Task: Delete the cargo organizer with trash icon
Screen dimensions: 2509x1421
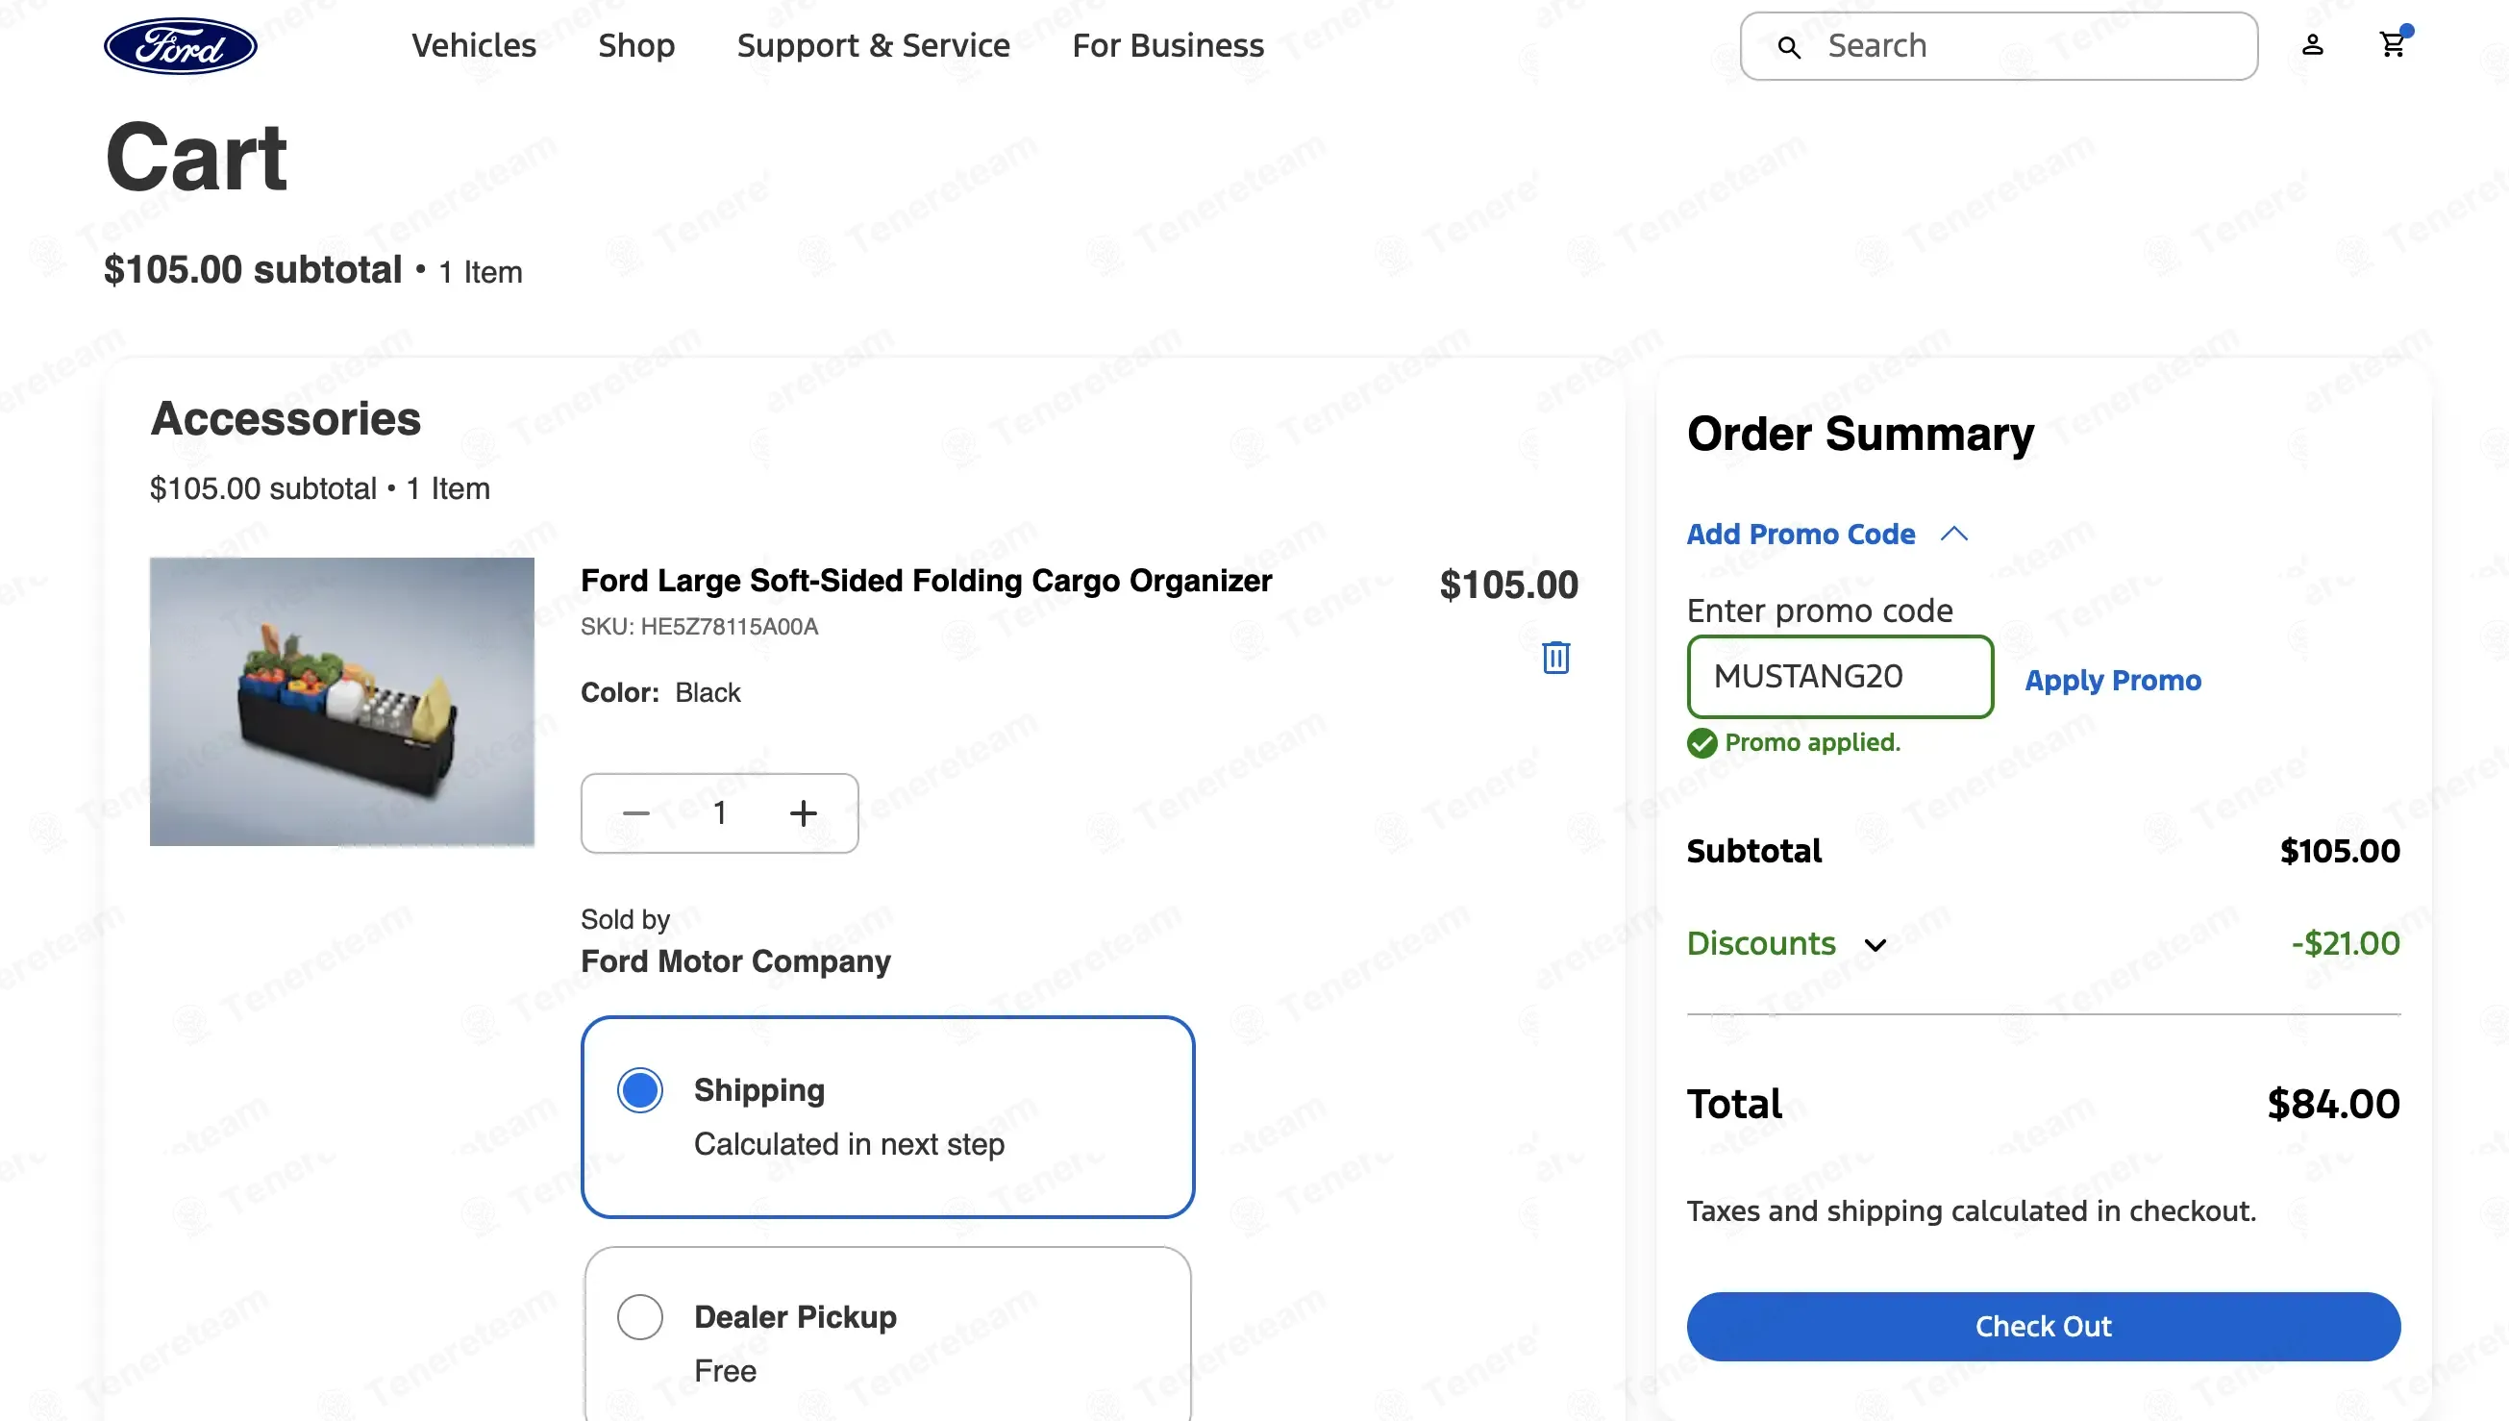Action: point(1556,657)
